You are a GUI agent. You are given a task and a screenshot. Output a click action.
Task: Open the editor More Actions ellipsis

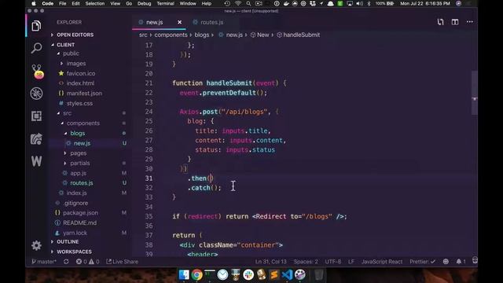470,22
